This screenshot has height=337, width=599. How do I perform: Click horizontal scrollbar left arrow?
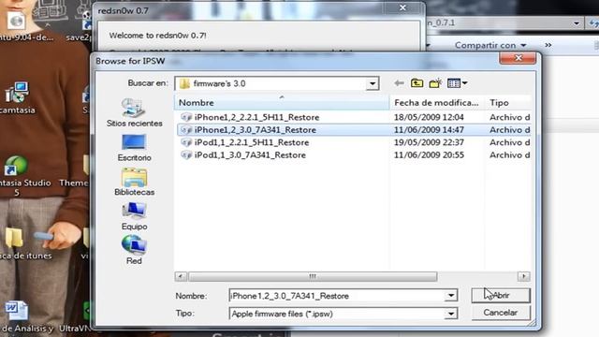click(181, 276)
